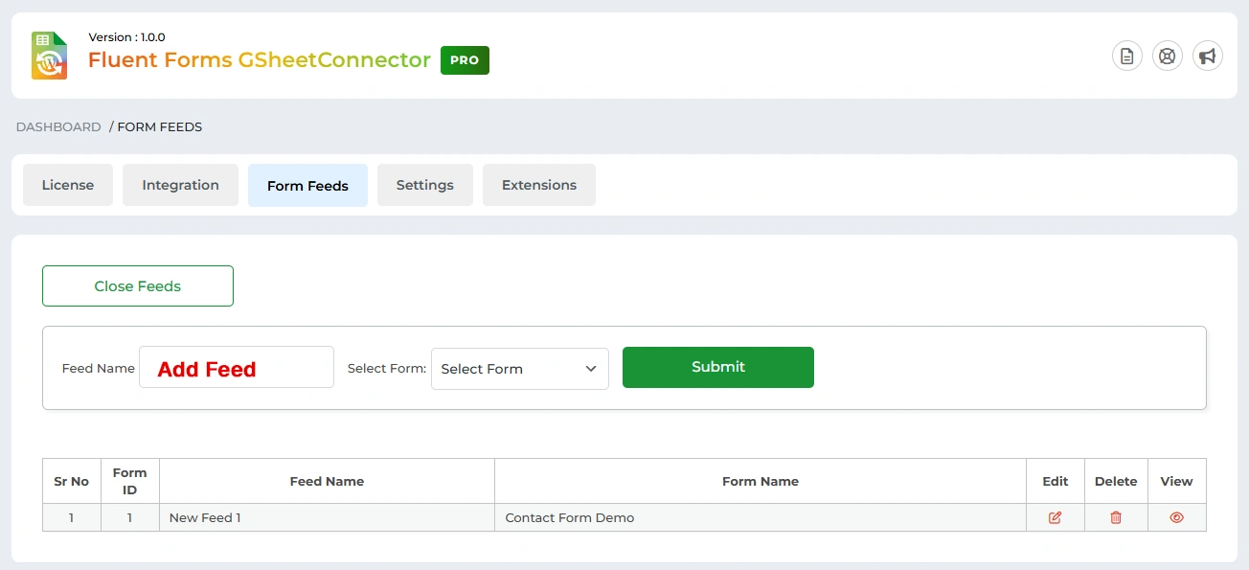This screenshot has height=570, width=1249.
Task: Click the FORM FEEDS breadcrumb
Action: tap(160, 126)
